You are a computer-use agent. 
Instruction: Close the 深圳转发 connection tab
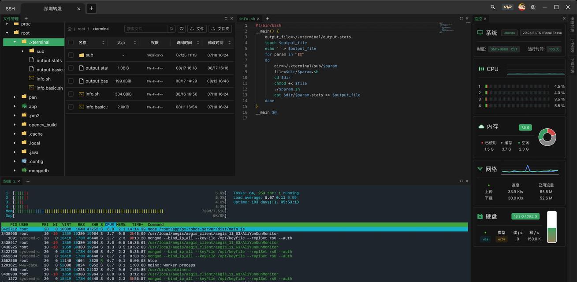(79, 8)
